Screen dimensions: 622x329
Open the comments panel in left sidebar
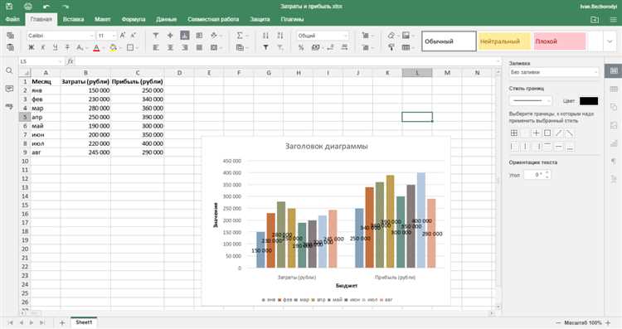point(9,89)
